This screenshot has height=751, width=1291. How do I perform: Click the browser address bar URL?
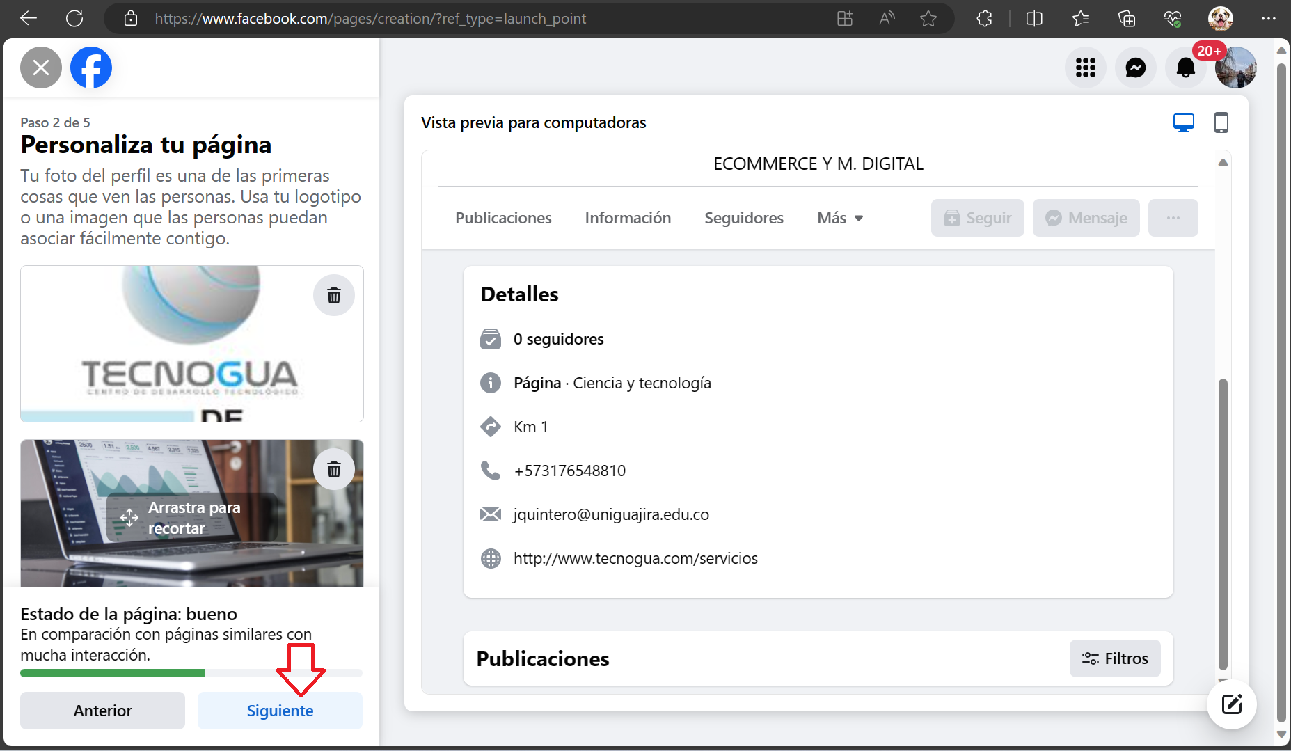pyautogui.click(x=370, y=19)
